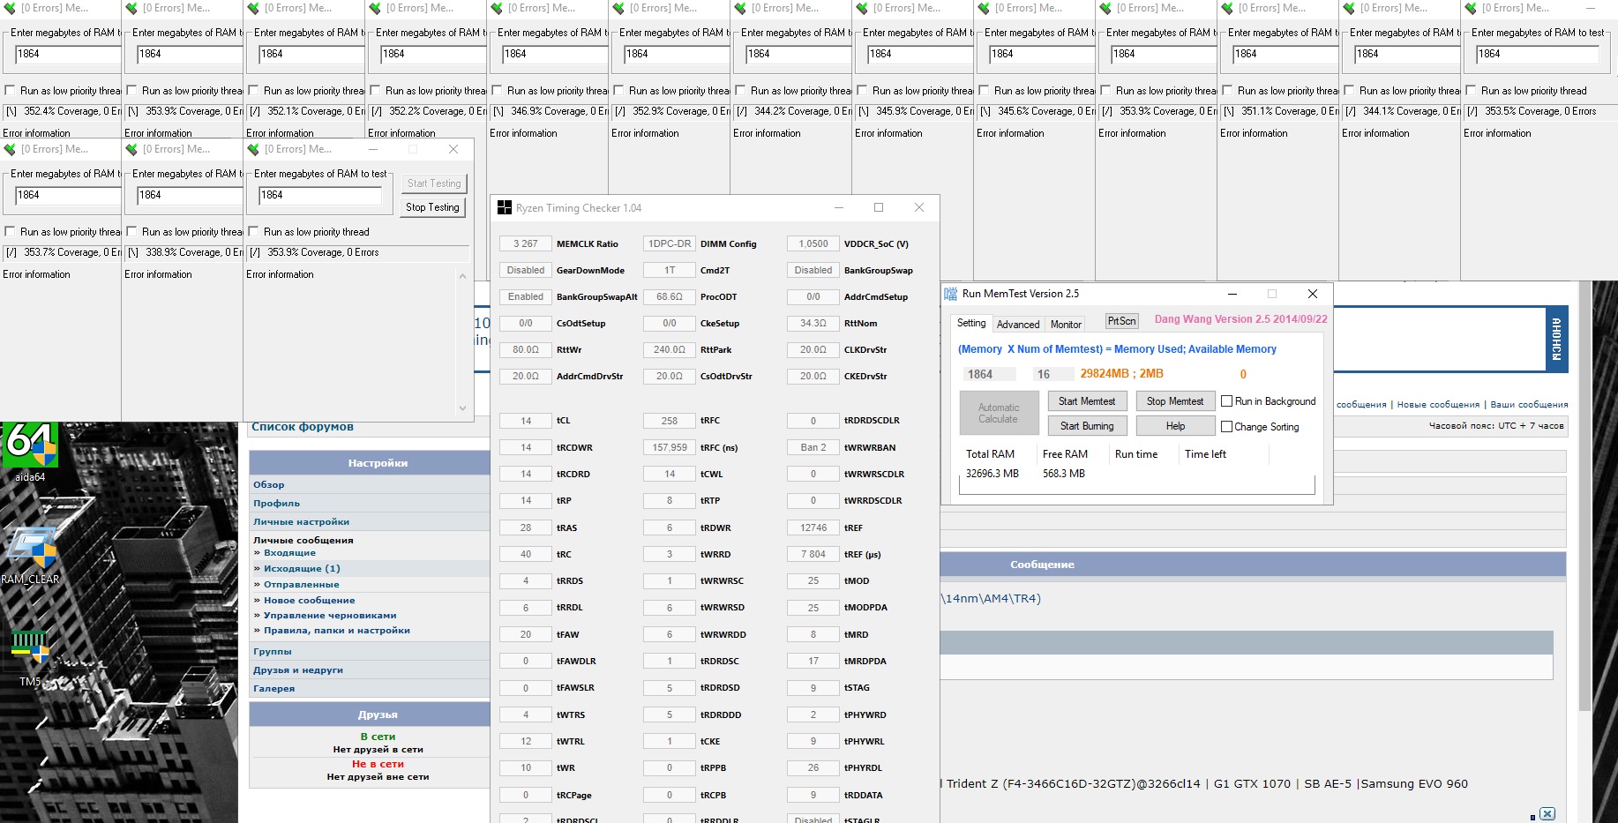Screen dimensions: 1618x823
Task: Click the Ваши сообщения link
Action: coord(1530,405)
